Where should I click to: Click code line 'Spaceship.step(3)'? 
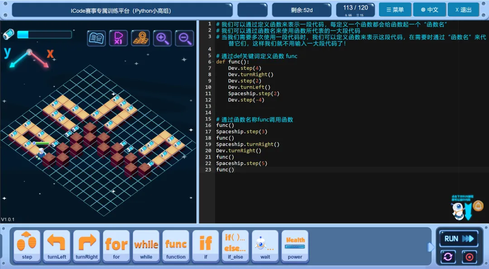click(242, 131)
